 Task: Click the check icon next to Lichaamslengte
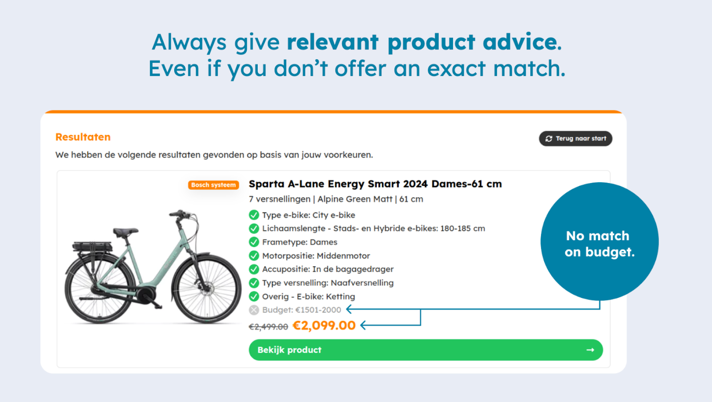[x=254, y=228]
